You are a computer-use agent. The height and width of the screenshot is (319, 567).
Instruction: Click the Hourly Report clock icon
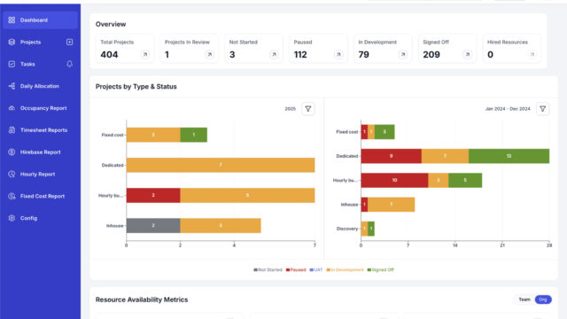click(x=12, y=174)
